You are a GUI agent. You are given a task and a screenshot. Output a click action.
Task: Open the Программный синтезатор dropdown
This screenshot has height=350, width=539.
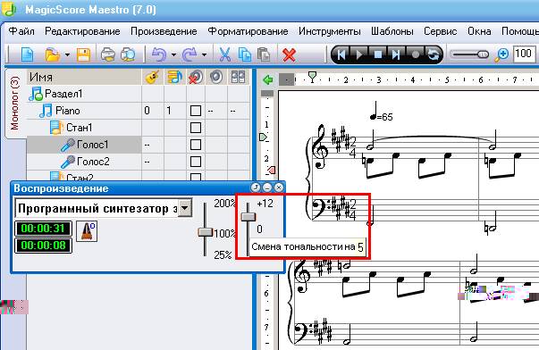[x=185, y=208]
